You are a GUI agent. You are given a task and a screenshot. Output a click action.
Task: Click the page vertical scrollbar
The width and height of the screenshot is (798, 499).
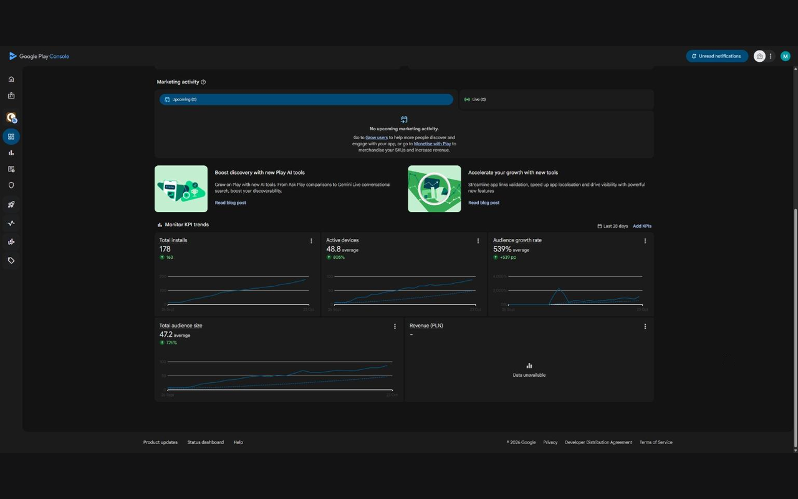tap(795, 327)
